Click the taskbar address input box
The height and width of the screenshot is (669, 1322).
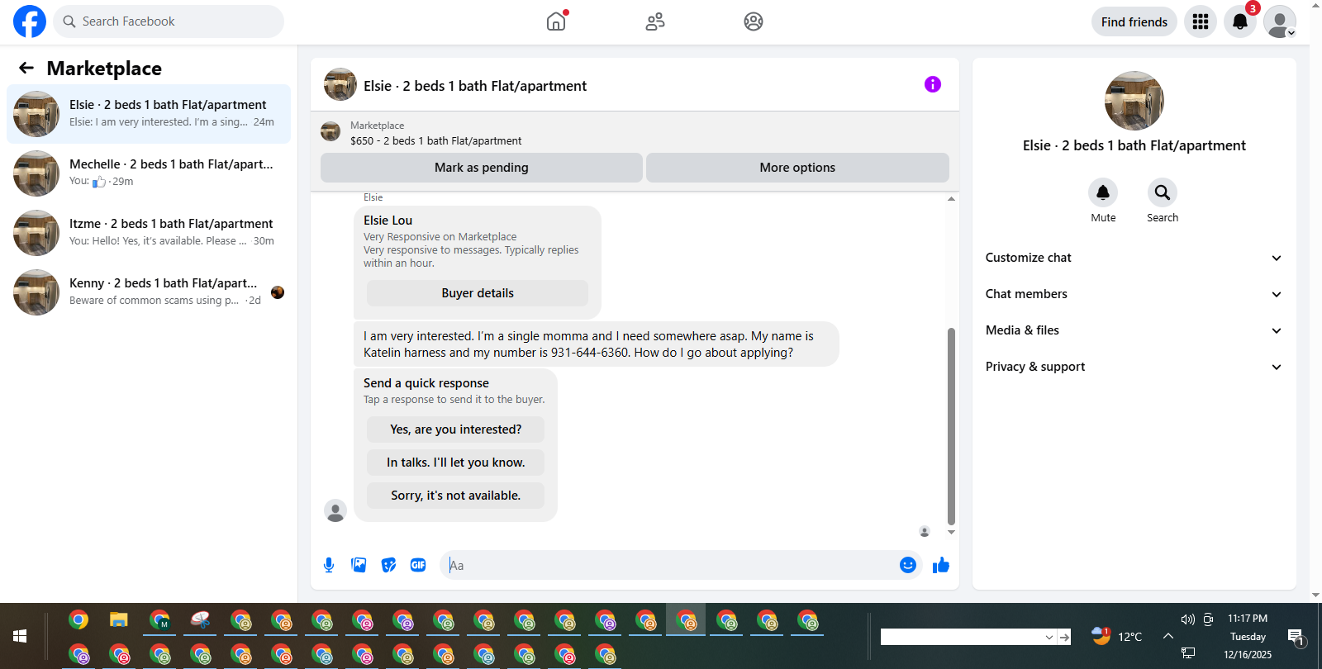[x=961, y=637]
